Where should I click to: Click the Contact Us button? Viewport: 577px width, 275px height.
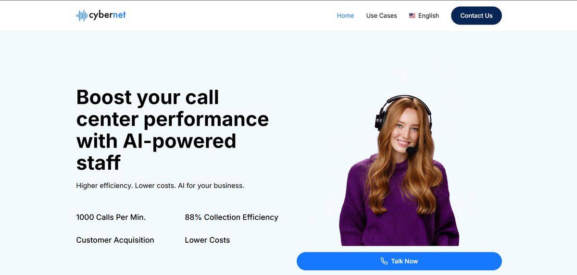click(x=476, y=15)
